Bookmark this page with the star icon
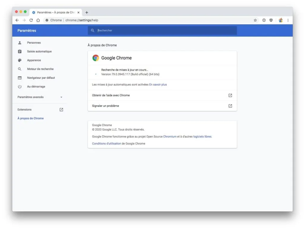This screenshot has height=229, width=305. (255, 20)
